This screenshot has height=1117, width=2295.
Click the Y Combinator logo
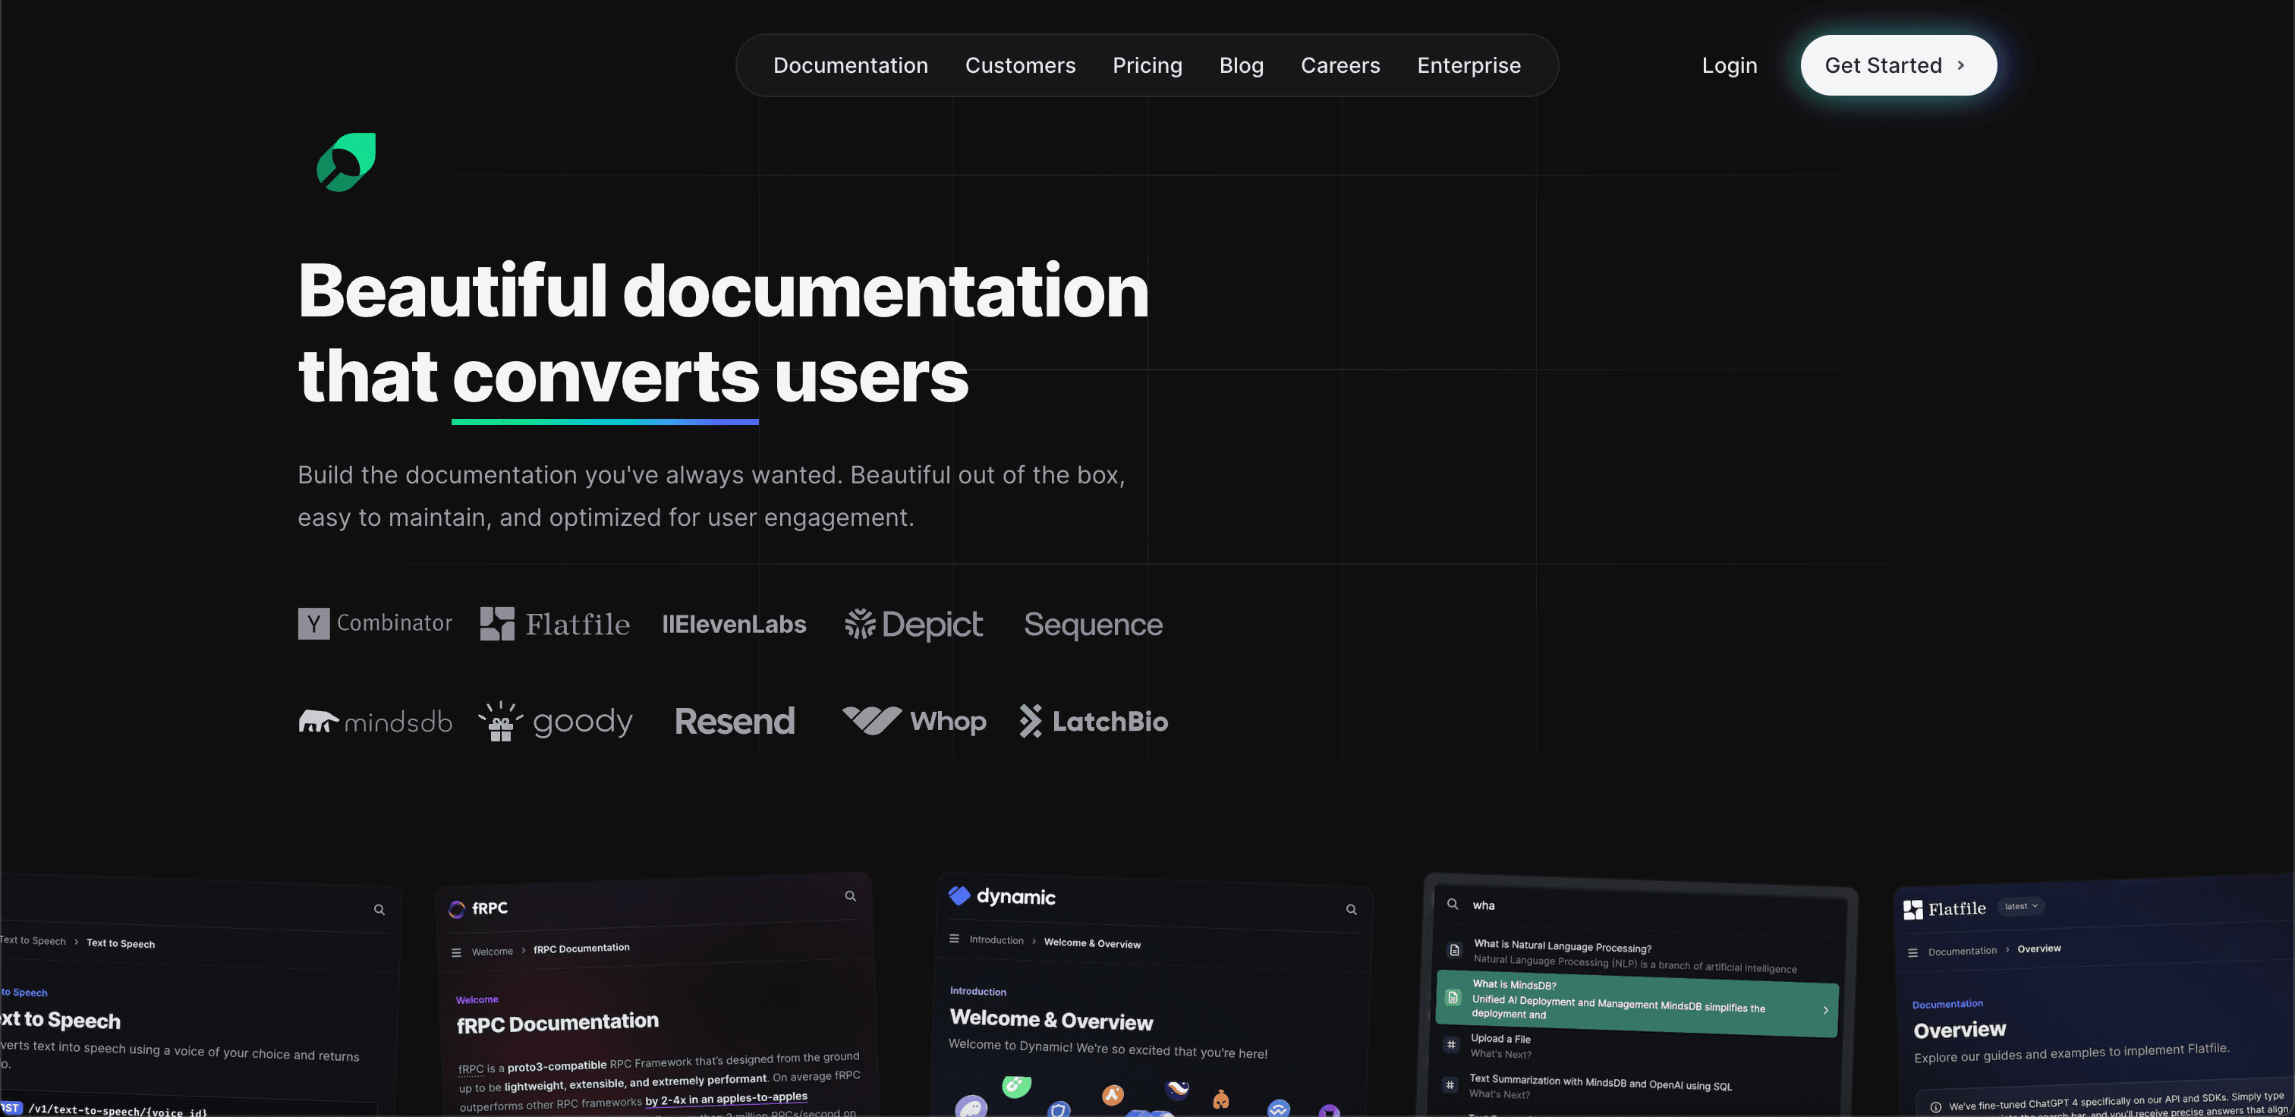click(375, 624)
